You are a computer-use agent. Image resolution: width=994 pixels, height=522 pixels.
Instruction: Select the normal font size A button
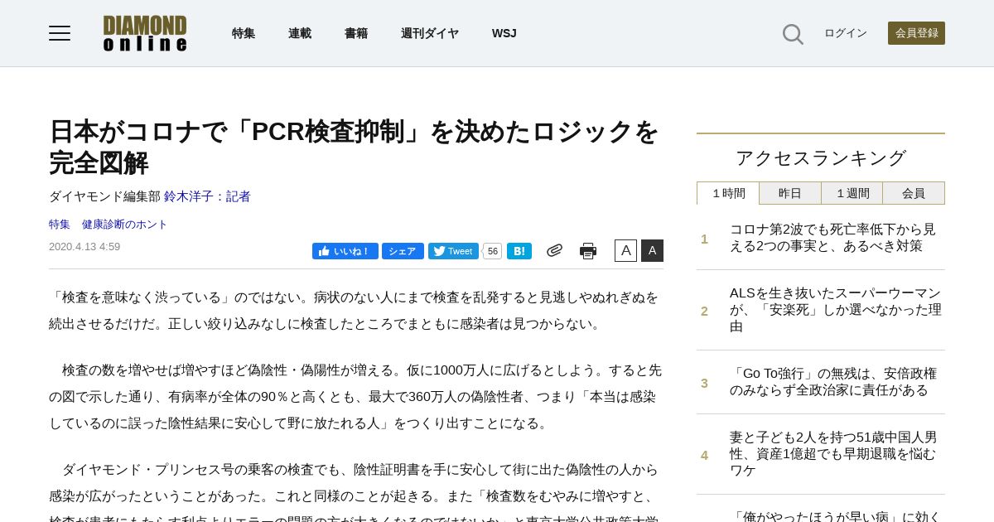[x=625, y=251]
